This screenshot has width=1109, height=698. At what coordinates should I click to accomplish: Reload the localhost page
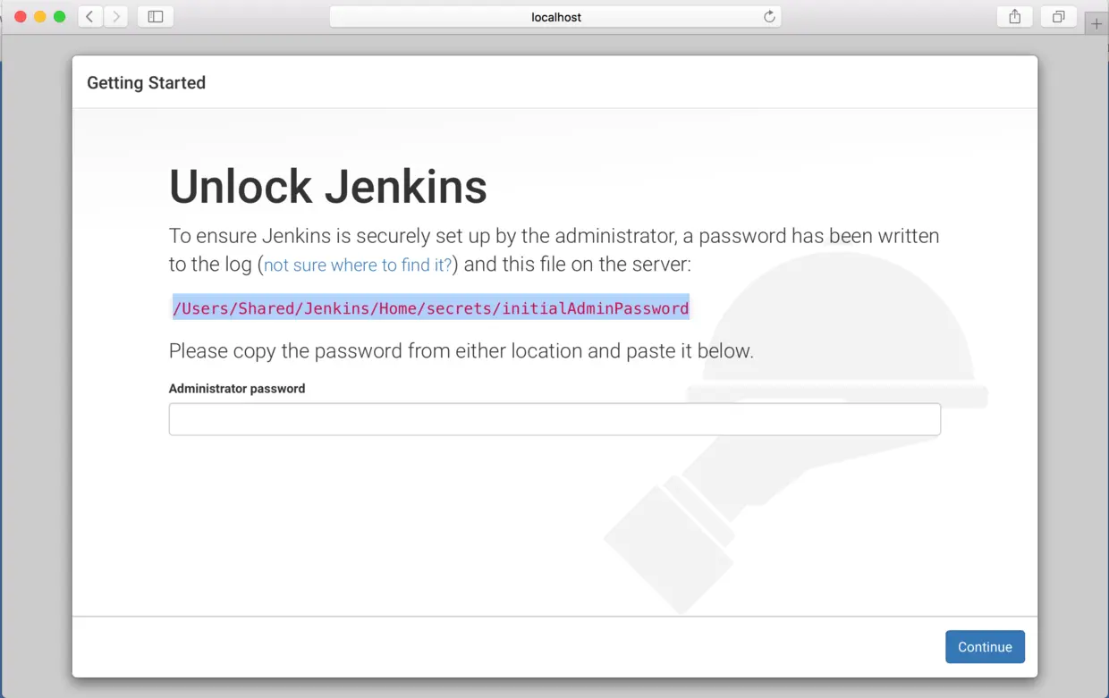point(769,17)
